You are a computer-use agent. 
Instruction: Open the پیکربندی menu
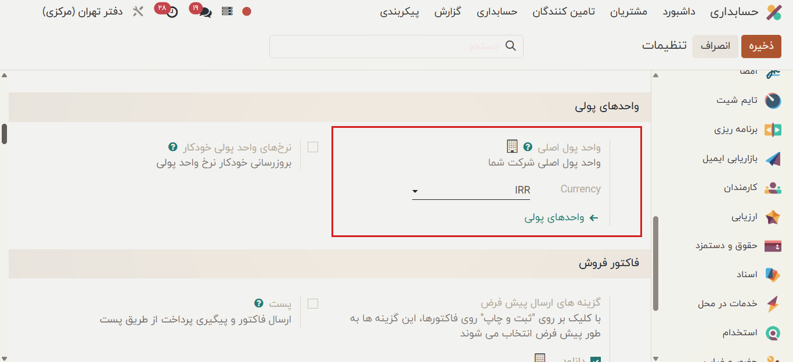tap(399, 12)
